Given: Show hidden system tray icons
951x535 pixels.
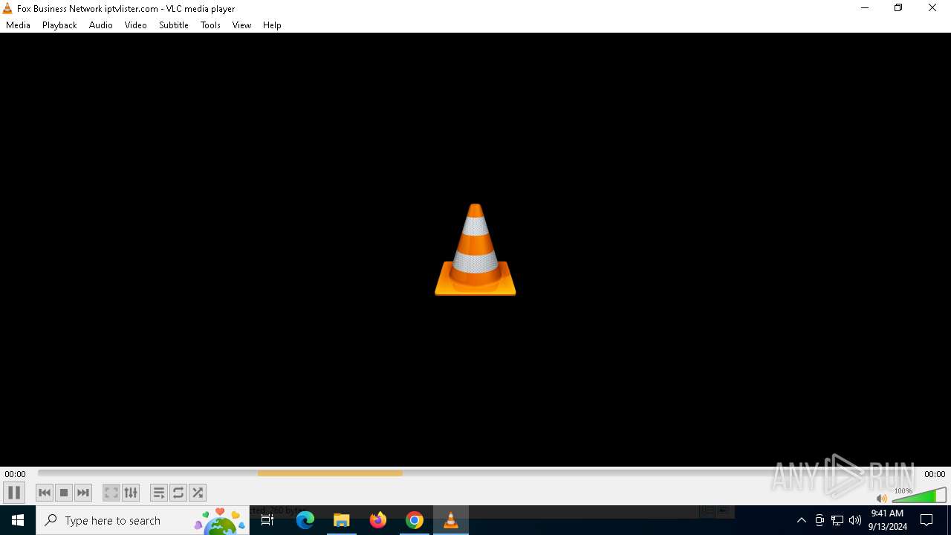Looking at the screenshot, I should (x=801, y=520).
